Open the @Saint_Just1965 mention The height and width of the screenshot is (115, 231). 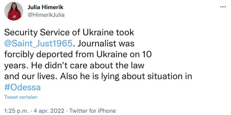[39, 44]
